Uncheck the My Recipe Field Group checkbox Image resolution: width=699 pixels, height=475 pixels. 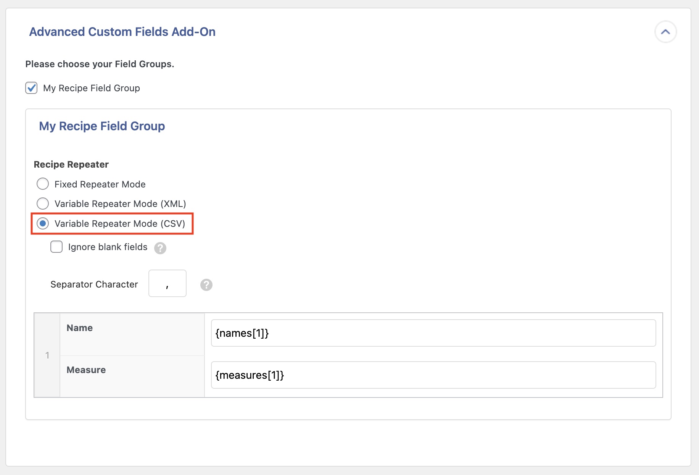pyautogui.click(x=31, y=88)
